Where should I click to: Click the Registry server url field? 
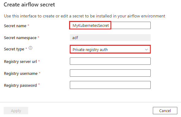pos(110,61)
